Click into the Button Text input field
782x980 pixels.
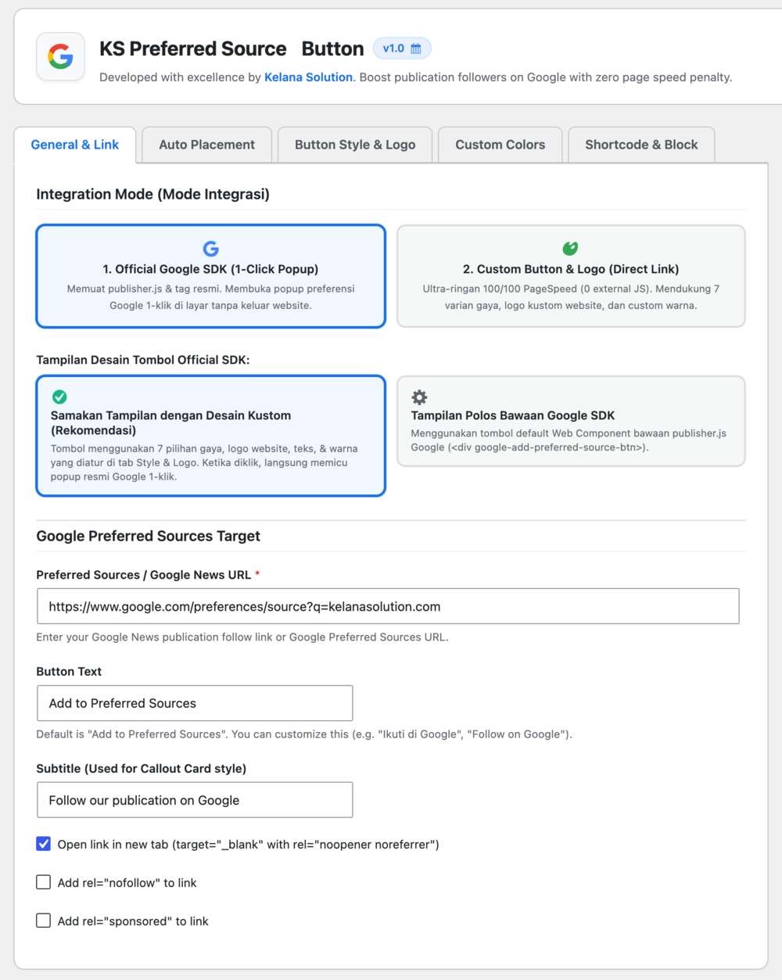coord(195,703)
